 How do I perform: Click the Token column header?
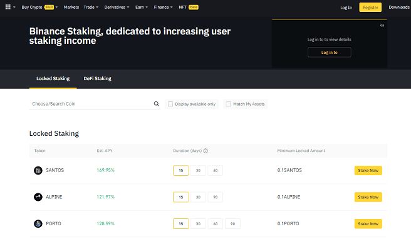click(40, 151)
